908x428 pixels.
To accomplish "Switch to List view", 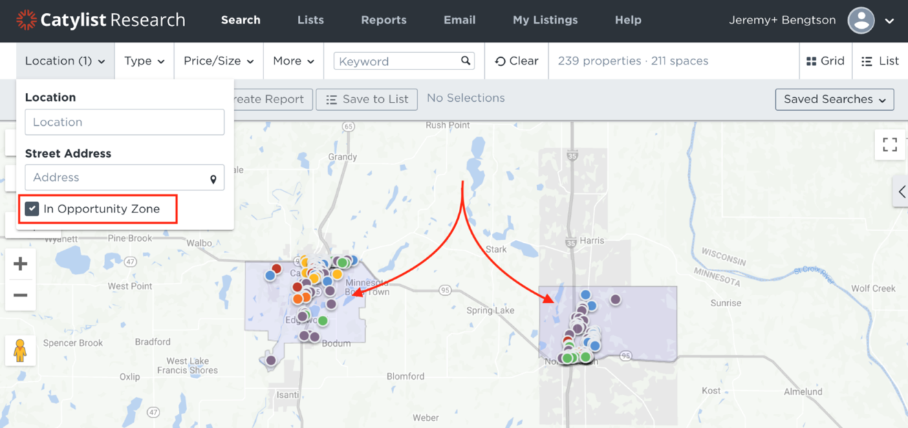I will (880, 61).
